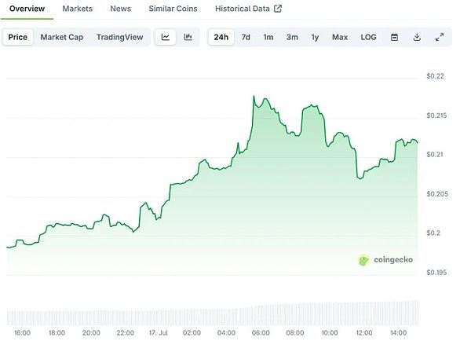Screen dimensions: 471x341
Task: Set time range to 7d
Action: [x=246, y=37]
